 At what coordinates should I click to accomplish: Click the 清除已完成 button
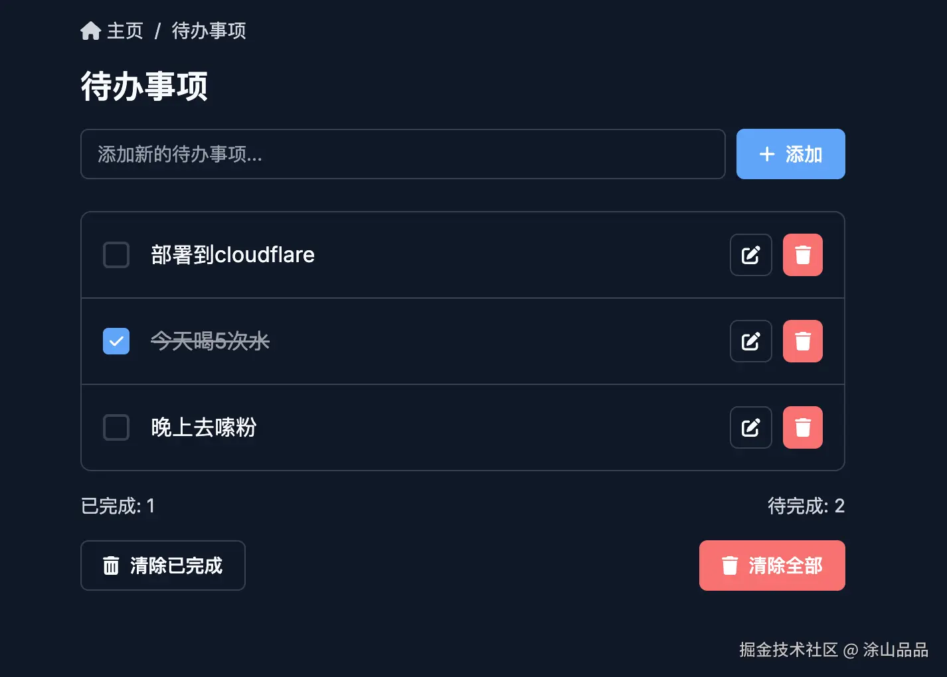163,565
